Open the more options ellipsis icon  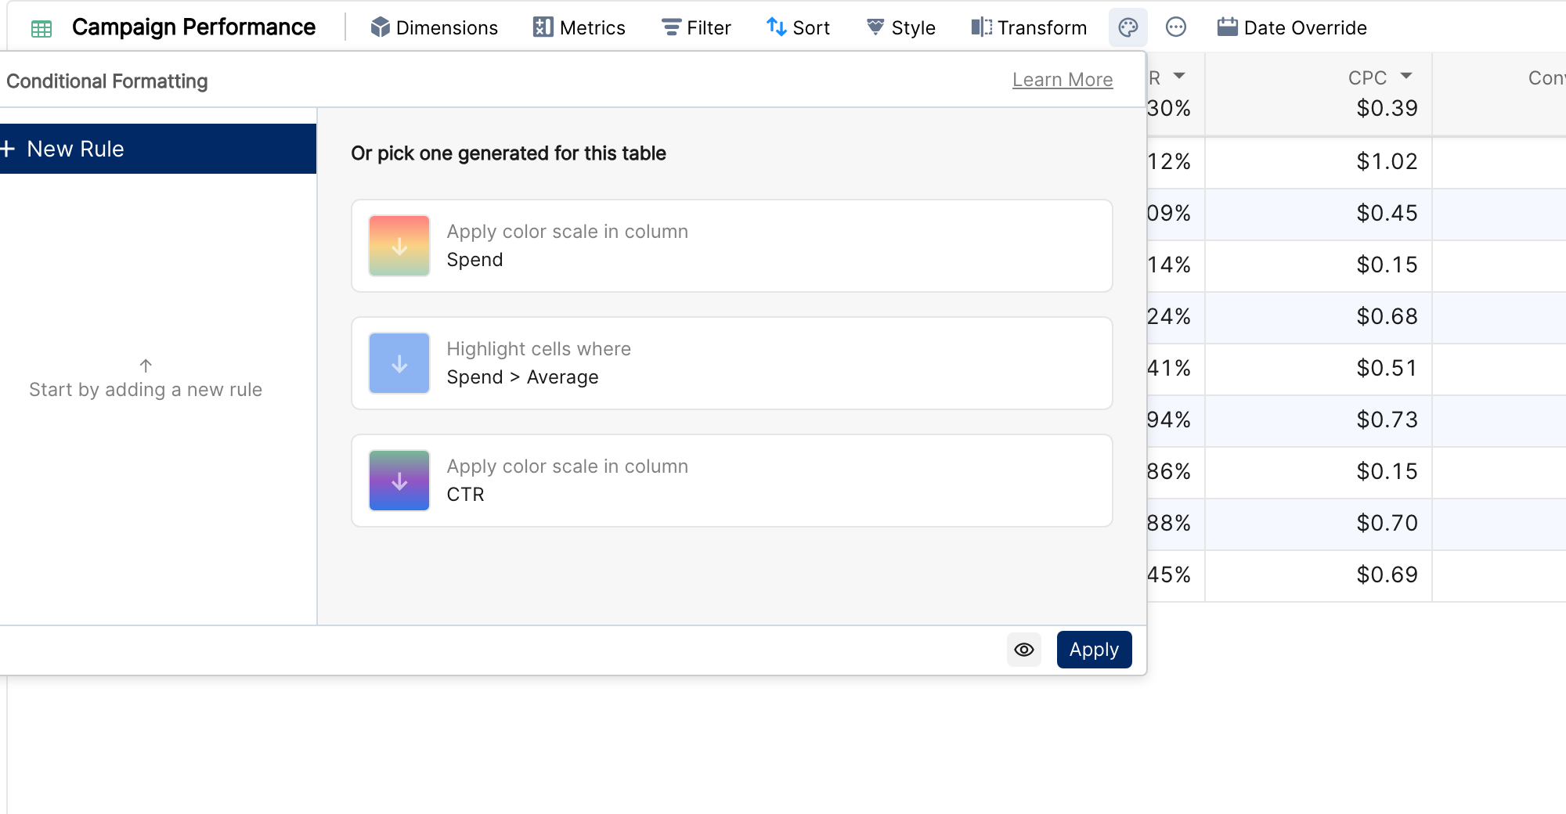[1176, 27]
